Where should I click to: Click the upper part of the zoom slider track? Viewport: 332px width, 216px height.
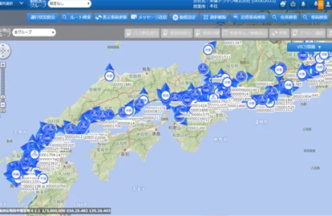3,74
